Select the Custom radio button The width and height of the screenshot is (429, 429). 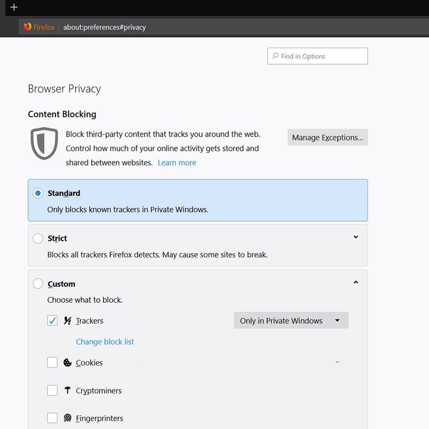(38, 284)
